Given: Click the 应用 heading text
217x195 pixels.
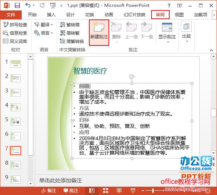Looking at the screenshot, I should (x=84, y=132).
